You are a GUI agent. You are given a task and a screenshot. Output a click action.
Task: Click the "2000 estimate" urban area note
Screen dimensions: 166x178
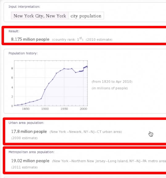(24, 138)
